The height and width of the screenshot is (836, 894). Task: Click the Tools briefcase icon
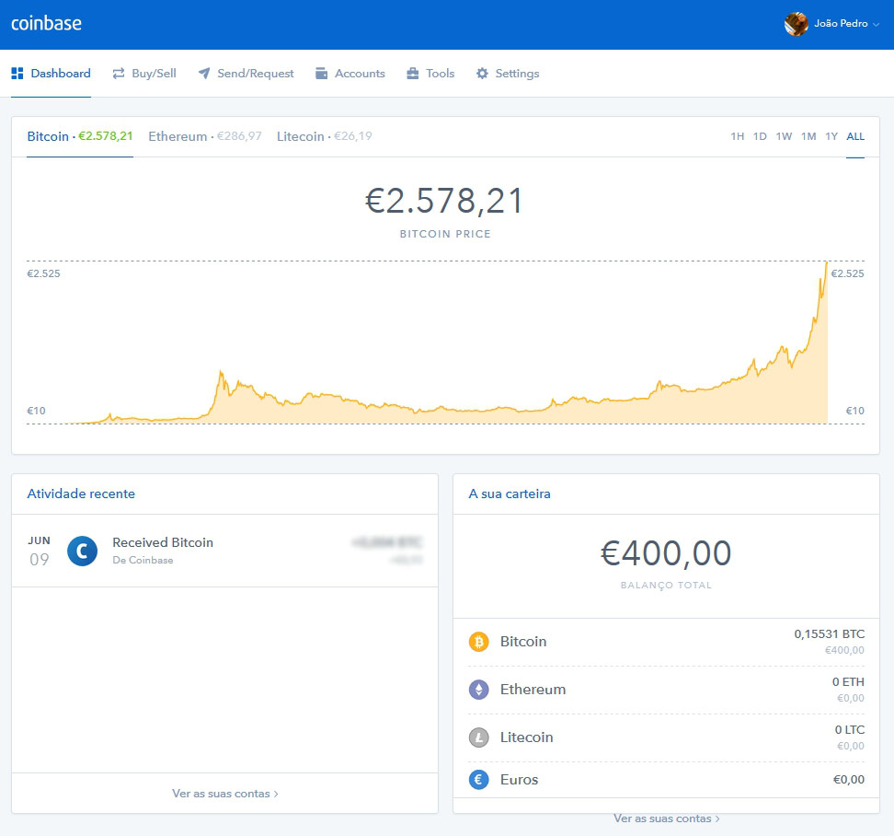pyautogui.click(x=413, y=73)
